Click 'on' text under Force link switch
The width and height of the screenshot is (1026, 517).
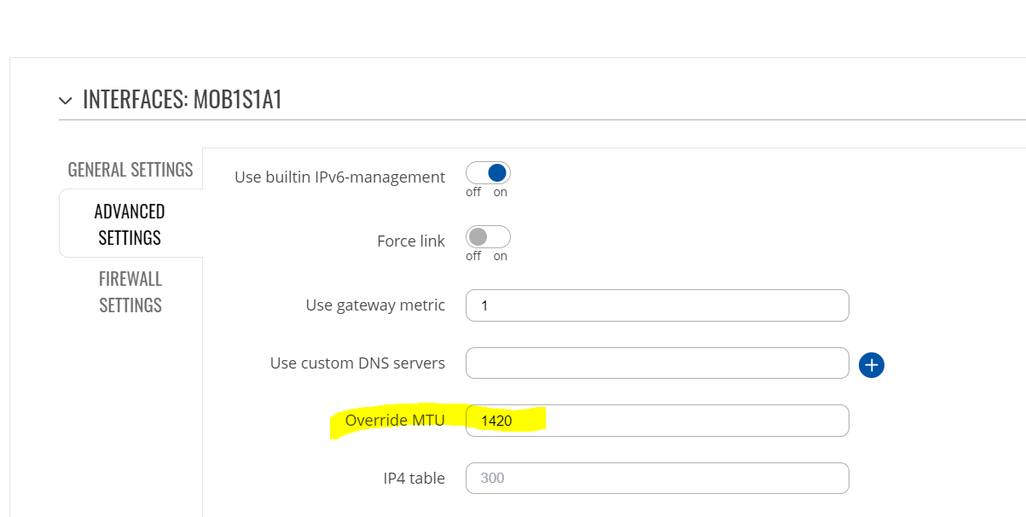501,256
